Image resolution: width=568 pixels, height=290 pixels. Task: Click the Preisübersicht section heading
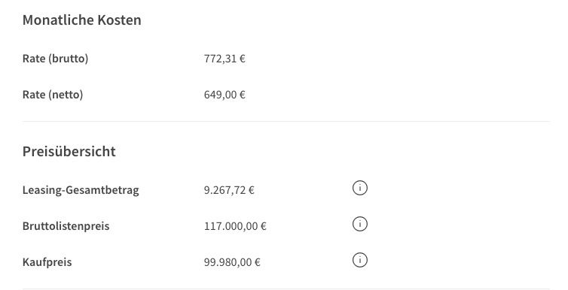tap(69, 151)
